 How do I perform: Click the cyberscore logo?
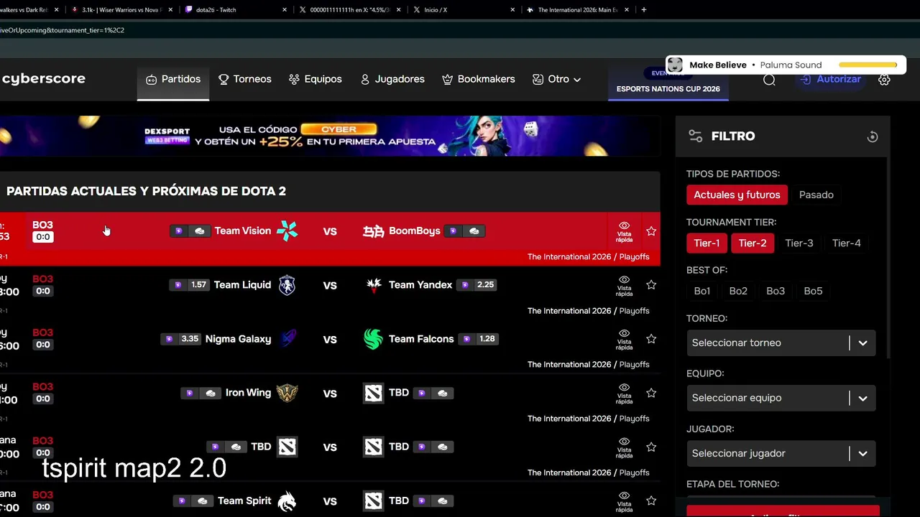pyautogui.click(x=43, y=79)
